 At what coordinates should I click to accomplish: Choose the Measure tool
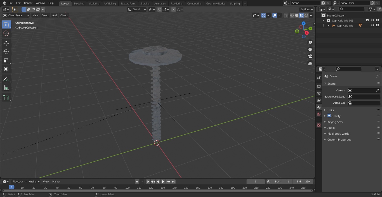(x=6, y=88)
